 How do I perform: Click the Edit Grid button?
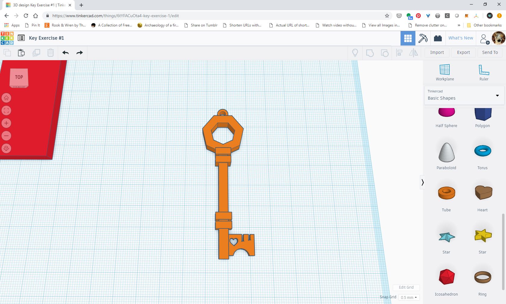[x=406, y=287]
